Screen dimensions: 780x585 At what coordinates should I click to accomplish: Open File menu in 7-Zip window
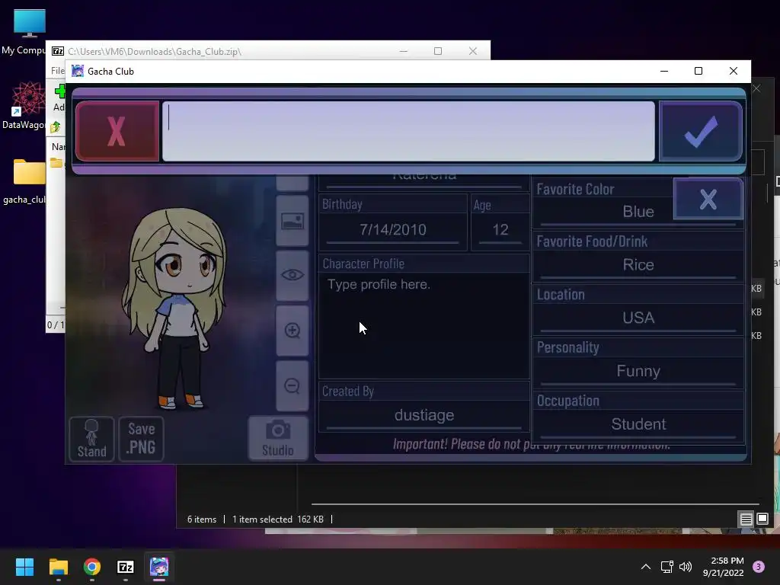pyautogui.click(x=58, y=71)
